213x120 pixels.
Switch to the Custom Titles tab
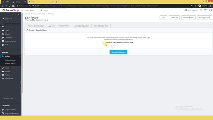click(x=64, y=26)
